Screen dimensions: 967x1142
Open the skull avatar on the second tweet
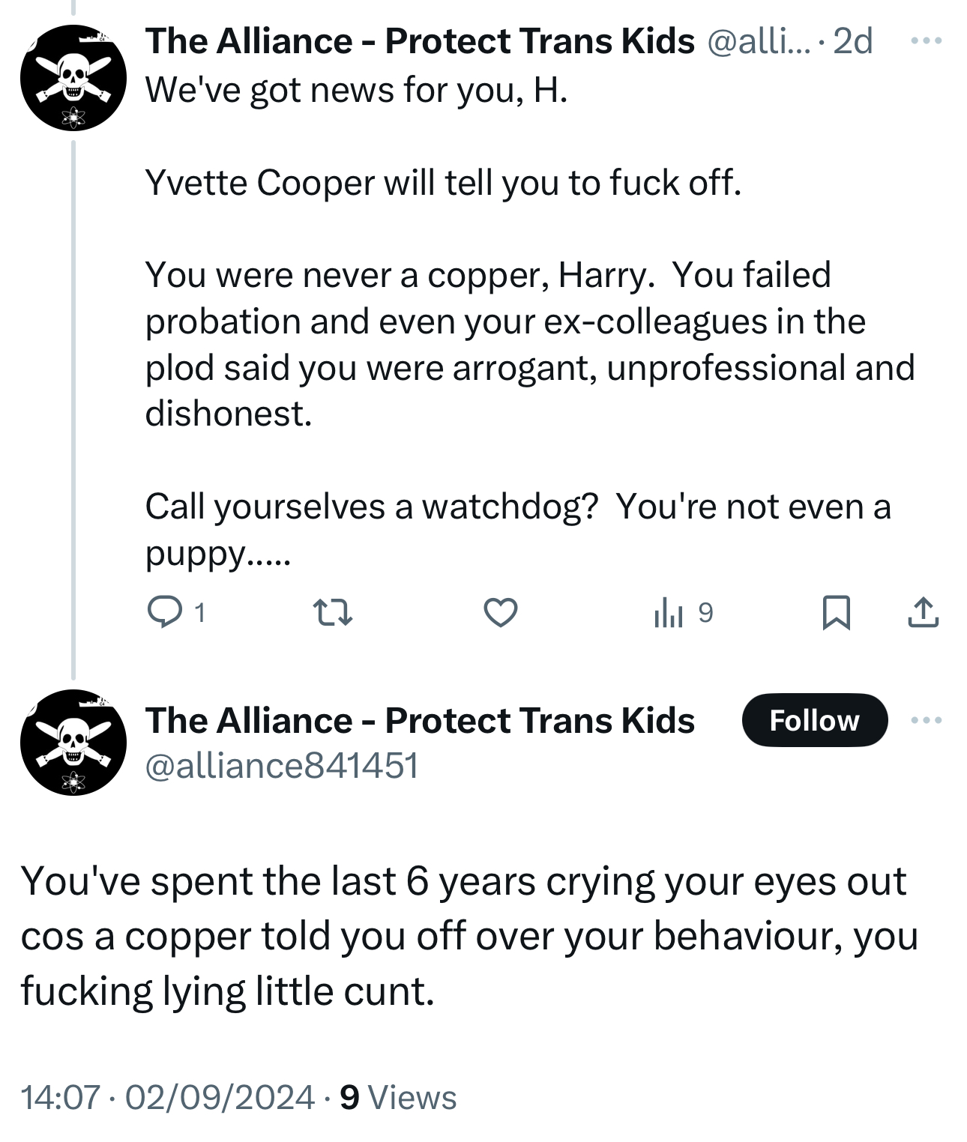[73, 742]
